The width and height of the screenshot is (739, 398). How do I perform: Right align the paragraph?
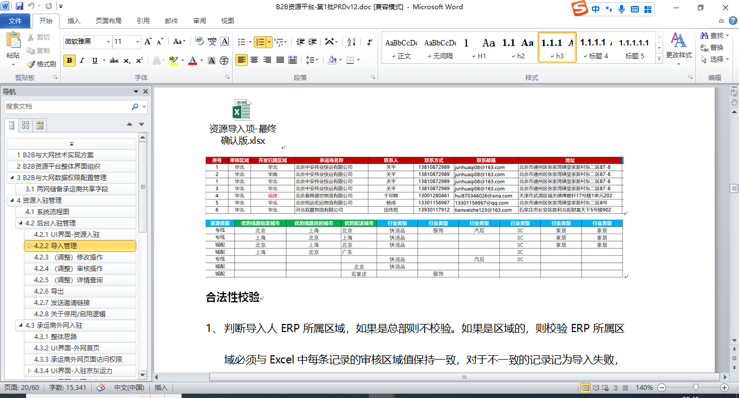pos(267,60)
